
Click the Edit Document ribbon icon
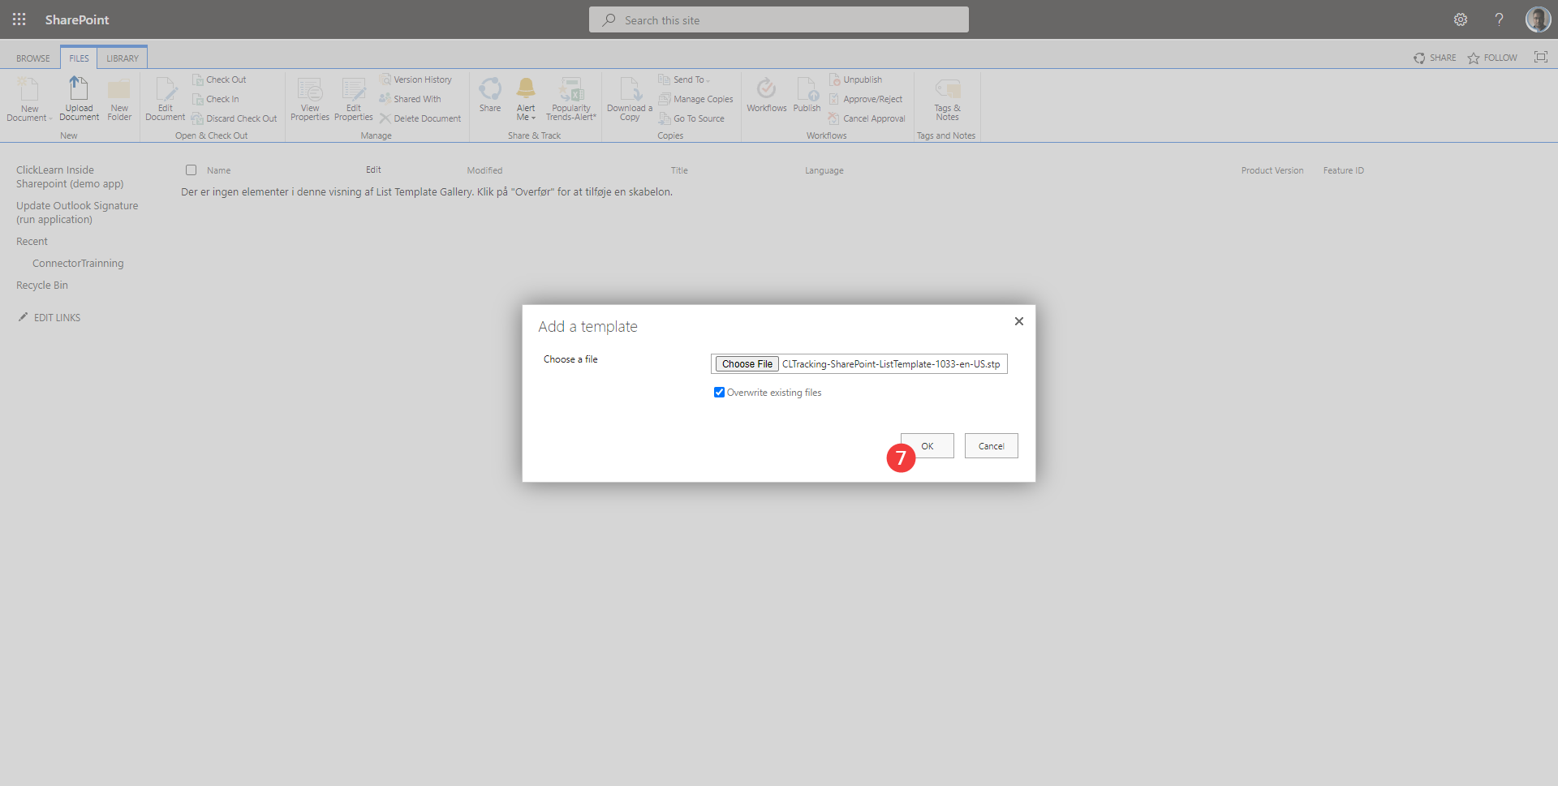click(166, 99)
